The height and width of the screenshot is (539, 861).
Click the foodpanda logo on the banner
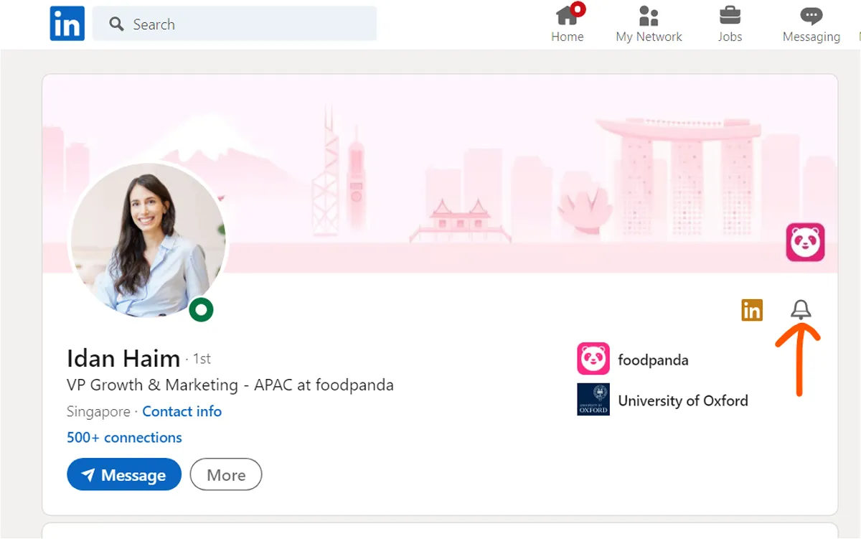pos(805,242)
